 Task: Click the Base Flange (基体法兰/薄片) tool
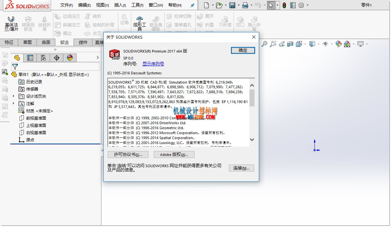coord(11,23)
